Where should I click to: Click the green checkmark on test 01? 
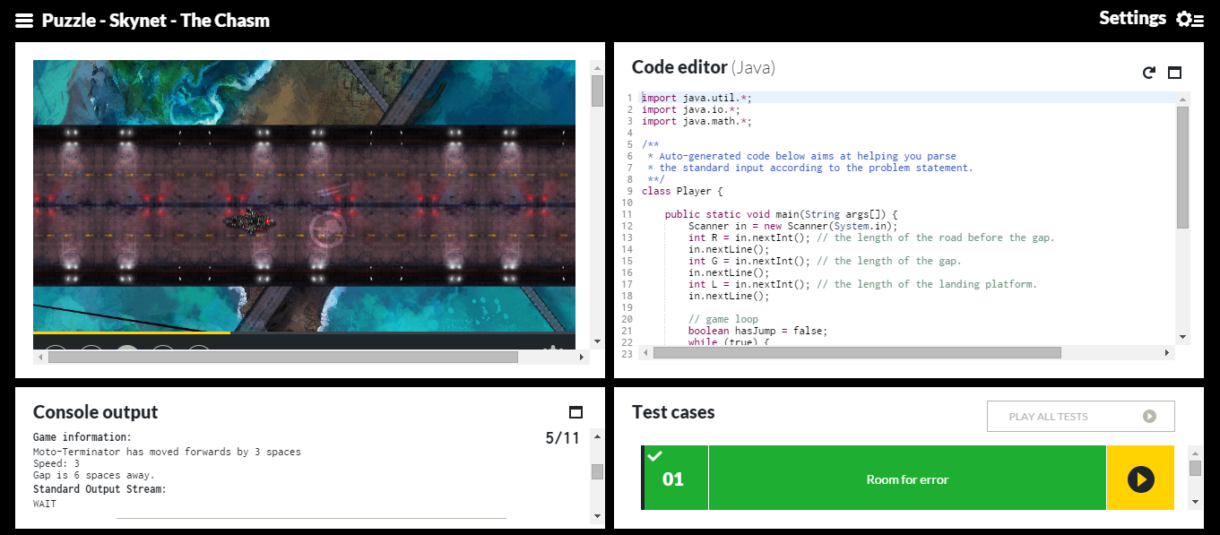click(654, 456)
